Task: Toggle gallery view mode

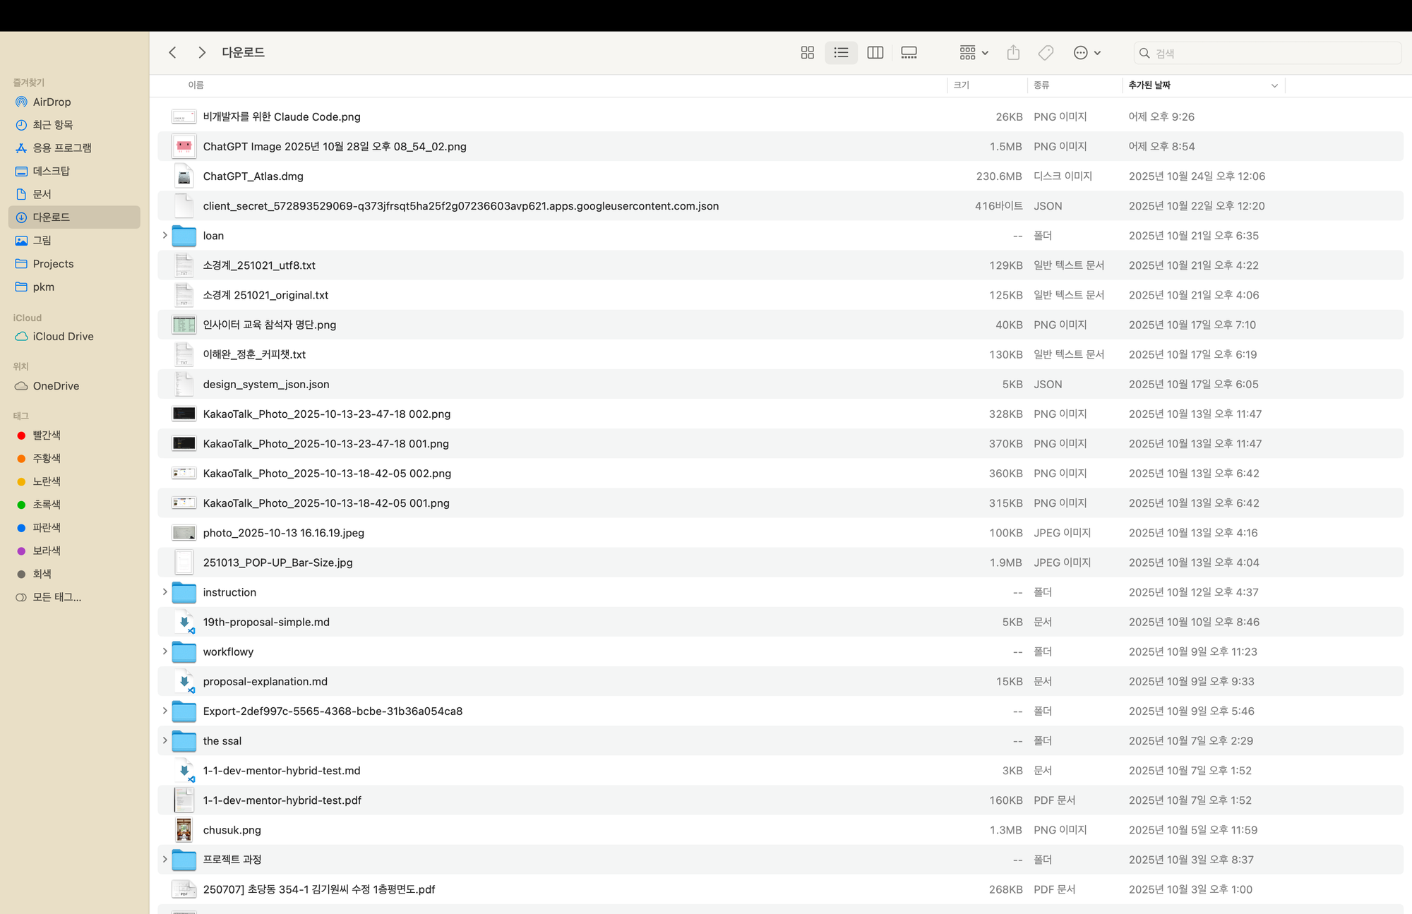Action: tap(909, 52)
